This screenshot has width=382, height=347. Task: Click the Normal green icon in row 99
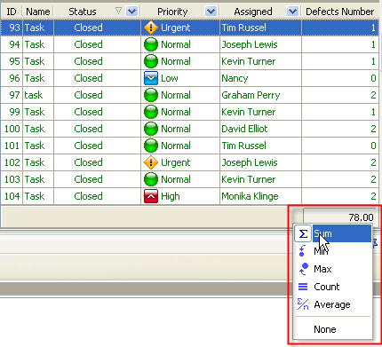(x=151, y=112)
